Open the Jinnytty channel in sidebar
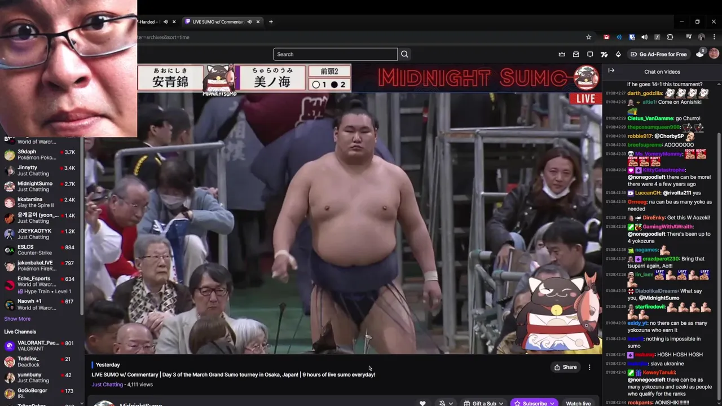This screenshot has height=406, width=722. tap(42, 171)
